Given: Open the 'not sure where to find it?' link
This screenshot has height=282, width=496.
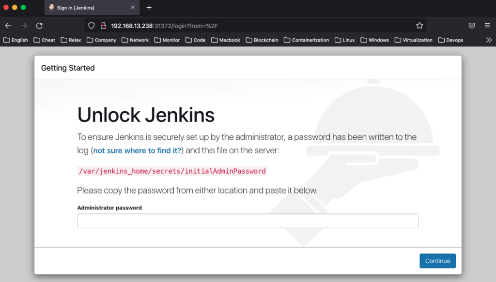Looking at the screenshot, I should click(x=137, y=150).
